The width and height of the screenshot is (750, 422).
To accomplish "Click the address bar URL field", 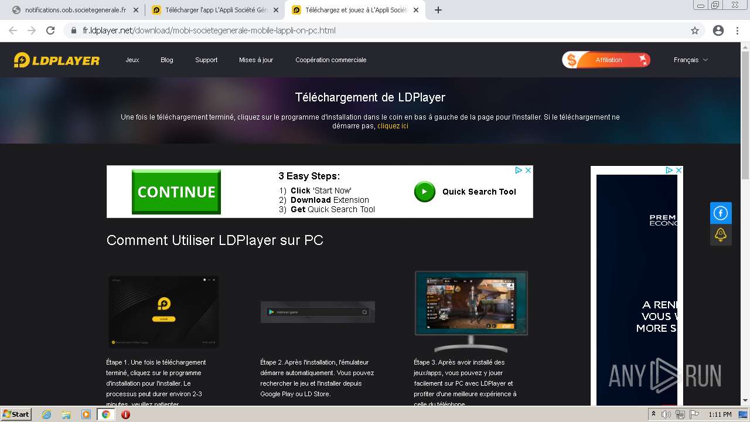I will (x=375, y=30).
